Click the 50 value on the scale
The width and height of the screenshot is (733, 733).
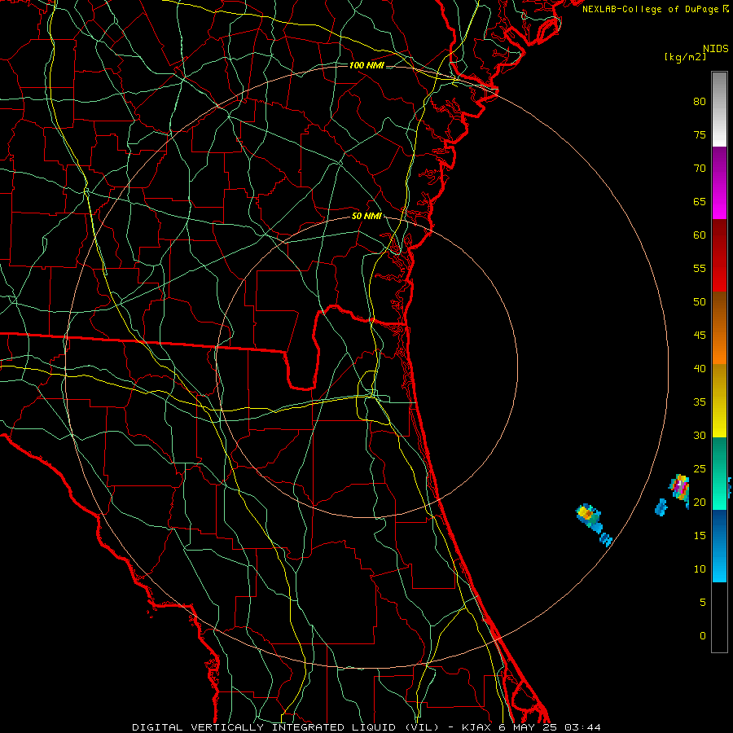click(700, 301)
